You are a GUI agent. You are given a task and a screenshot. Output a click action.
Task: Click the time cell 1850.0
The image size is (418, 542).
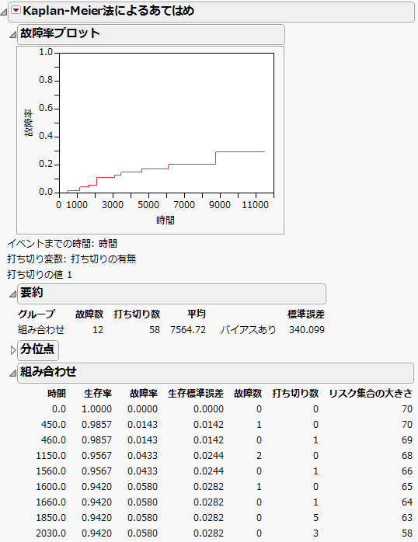pos(51,517)
